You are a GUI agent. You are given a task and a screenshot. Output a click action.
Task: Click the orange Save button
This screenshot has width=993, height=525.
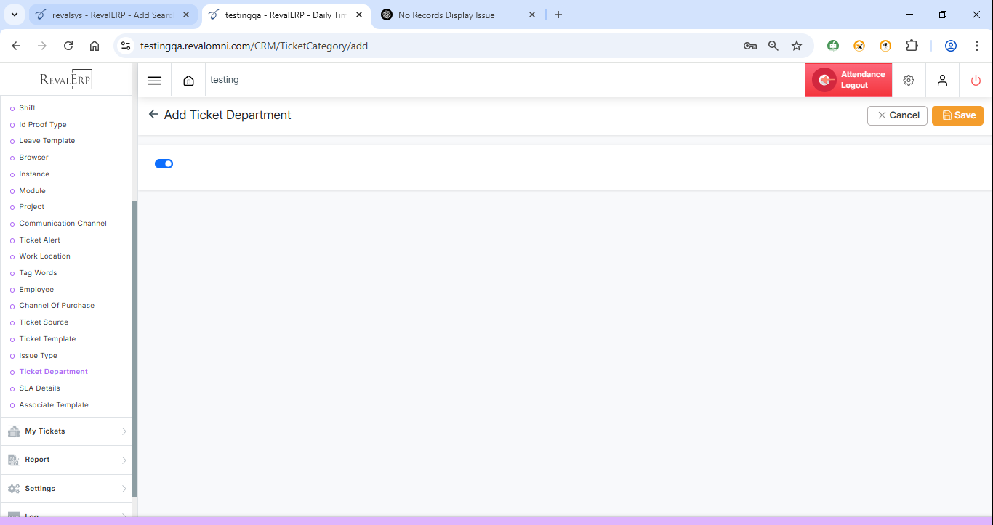[x=957, y=115]
